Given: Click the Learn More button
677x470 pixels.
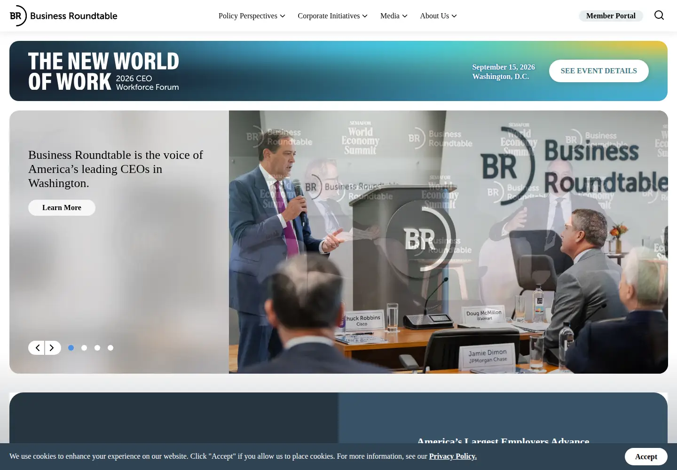Looking at the screenshot, I should tap(62, 208).
